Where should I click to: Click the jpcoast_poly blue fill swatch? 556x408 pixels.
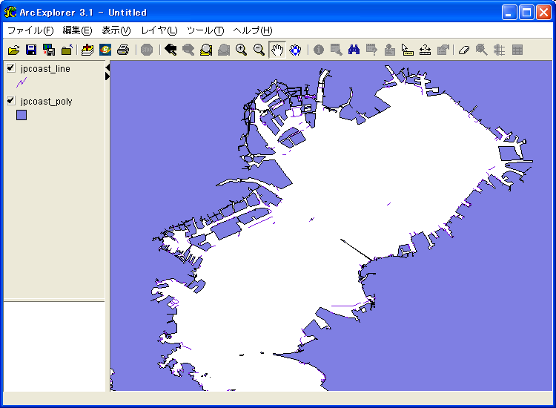(21, 115)
